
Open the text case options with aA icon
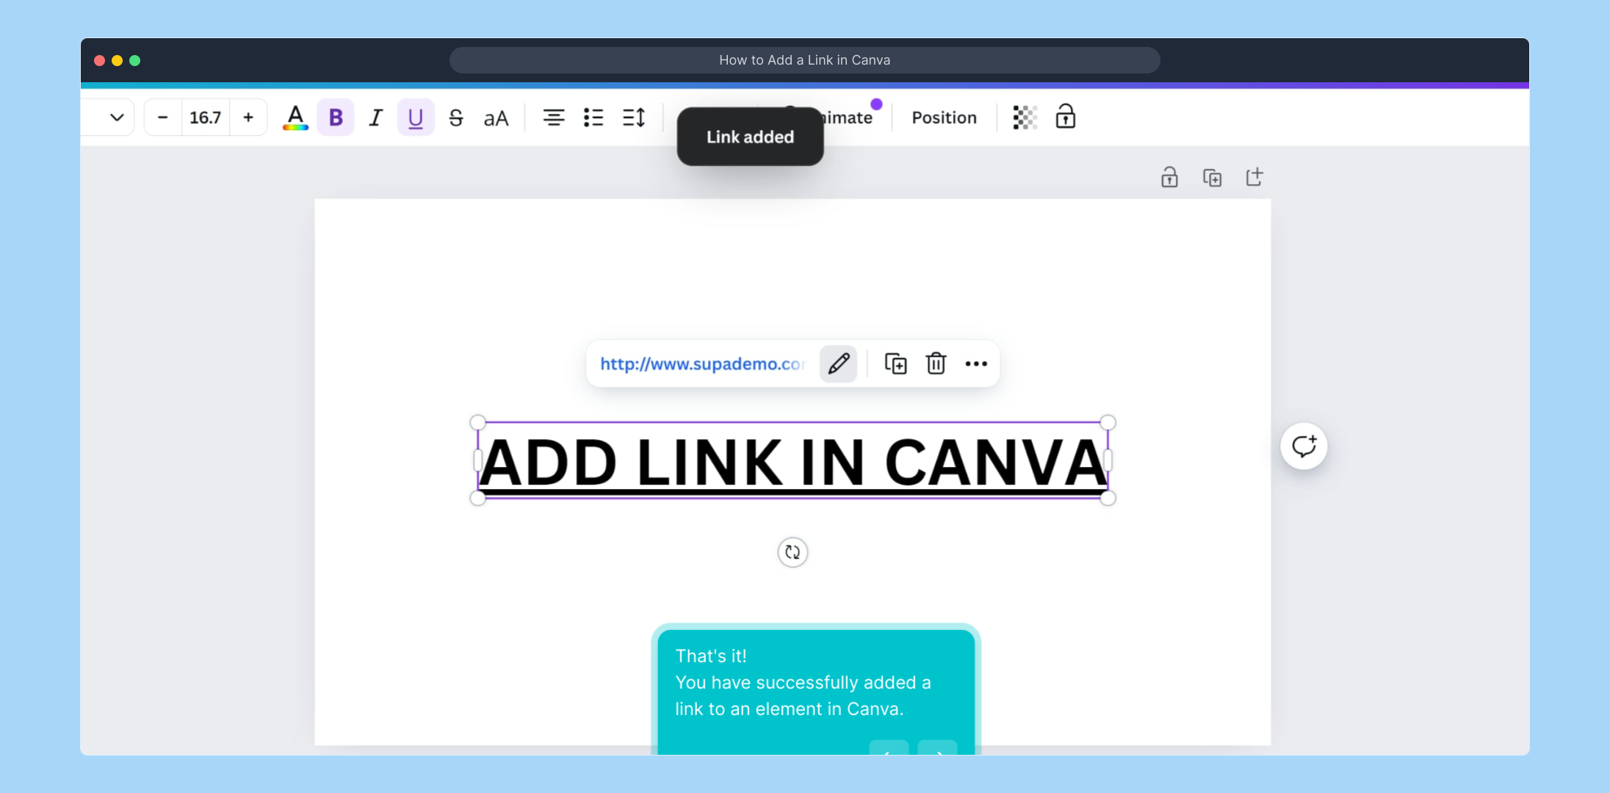point(496,117)
